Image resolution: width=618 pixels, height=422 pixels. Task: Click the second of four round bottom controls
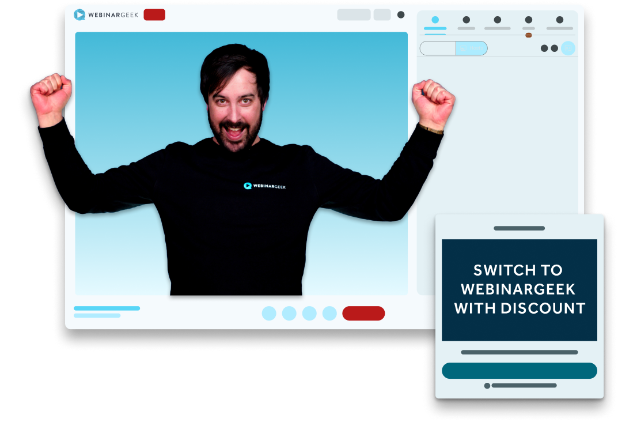289,313
